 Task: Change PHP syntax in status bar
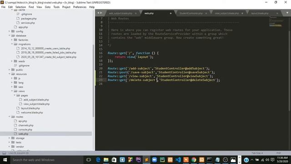278,153
